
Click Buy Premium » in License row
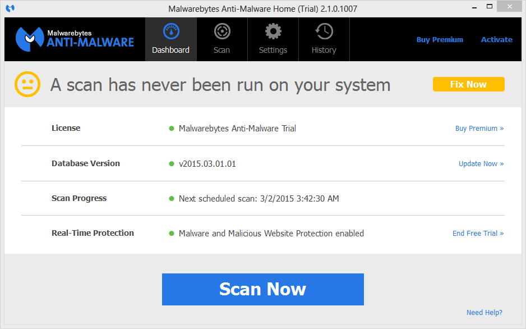(479, 129)
